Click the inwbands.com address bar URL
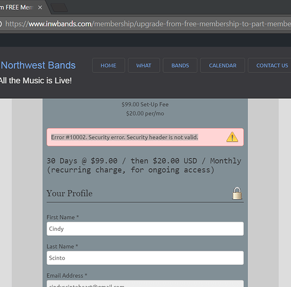 (x=148, y=24)
